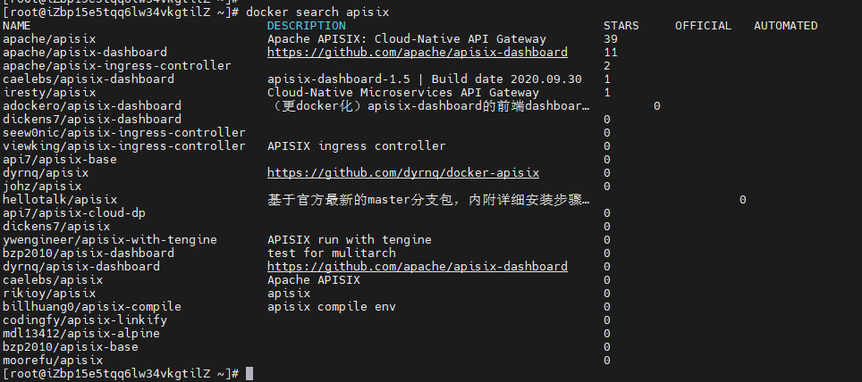Click the star count 39 for apache/apisix
Screen dimensions: 862x382
coord(611,39)
